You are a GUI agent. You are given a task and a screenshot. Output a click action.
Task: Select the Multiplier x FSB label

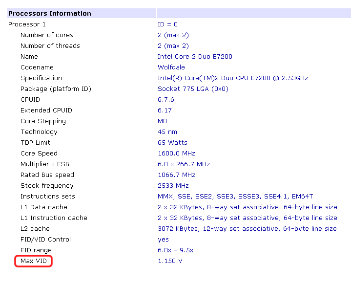[45, 164]
